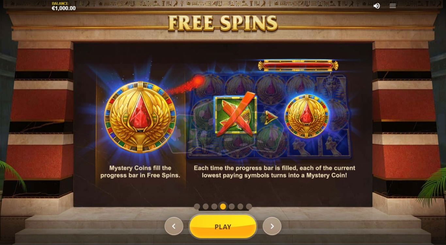Click the FREE SPINS title

click(x=223, y=23)
